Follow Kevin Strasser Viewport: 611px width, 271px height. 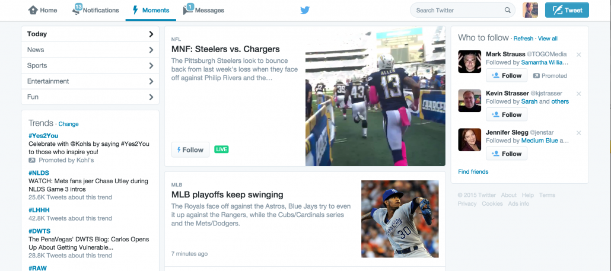click(x=506, y=115)
